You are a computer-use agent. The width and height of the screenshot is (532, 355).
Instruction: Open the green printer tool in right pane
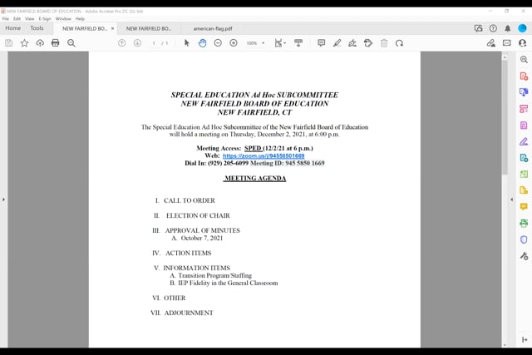click(x=524, y=223)
